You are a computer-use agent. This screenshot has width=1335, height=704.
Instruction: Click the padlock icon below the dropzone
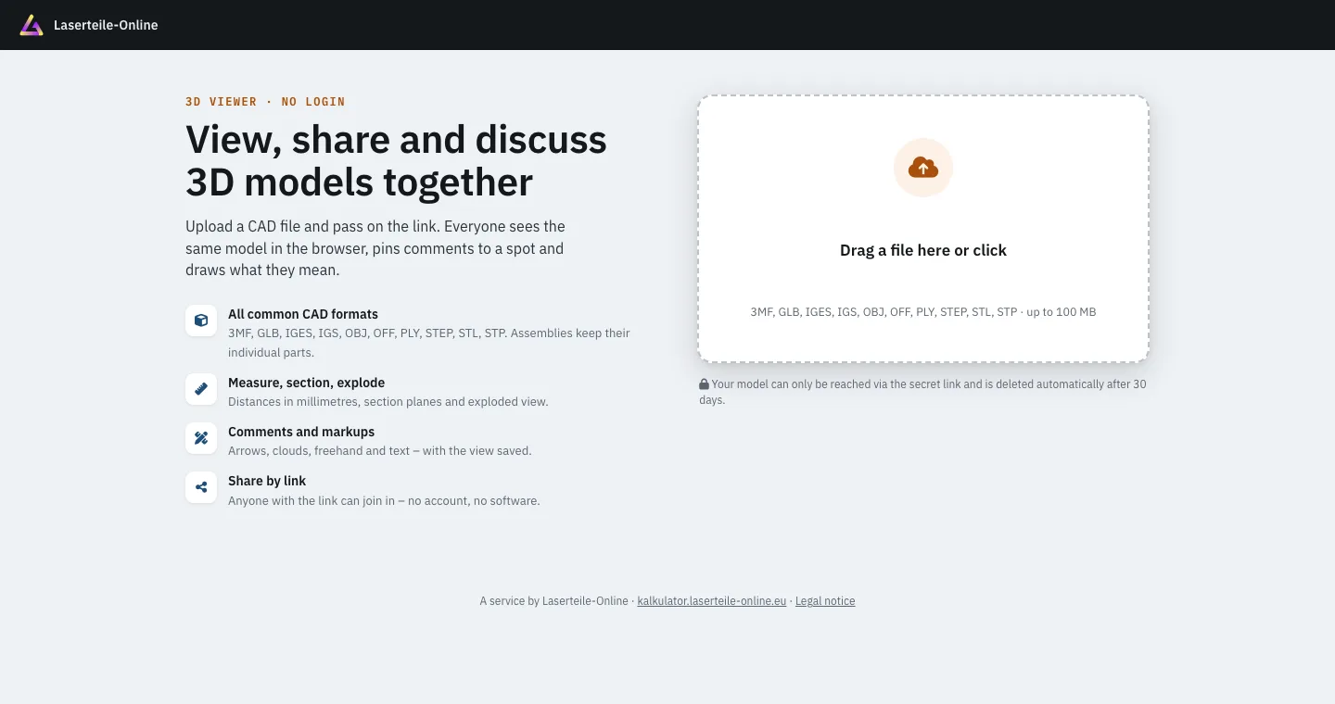(704, 383)
